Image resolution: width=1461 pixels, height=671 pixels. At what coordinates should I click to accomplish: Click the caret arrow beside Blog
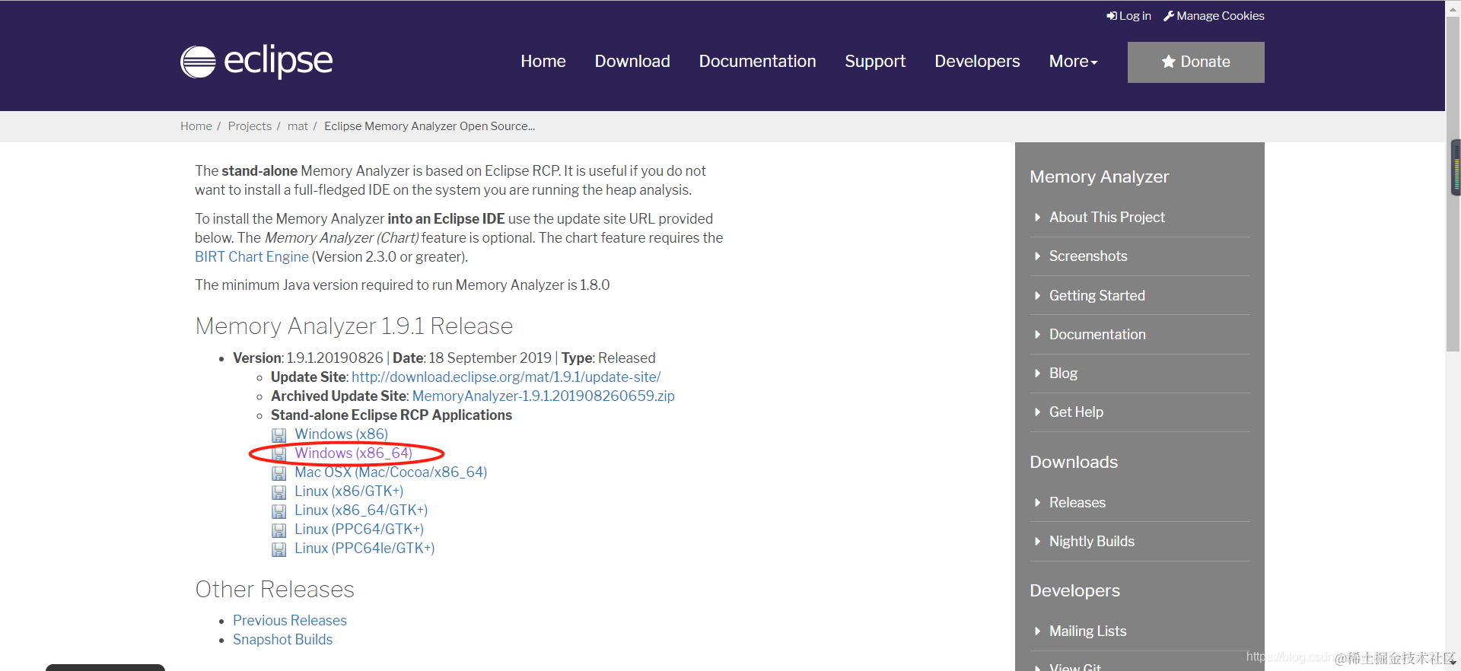click(1037, 374)
